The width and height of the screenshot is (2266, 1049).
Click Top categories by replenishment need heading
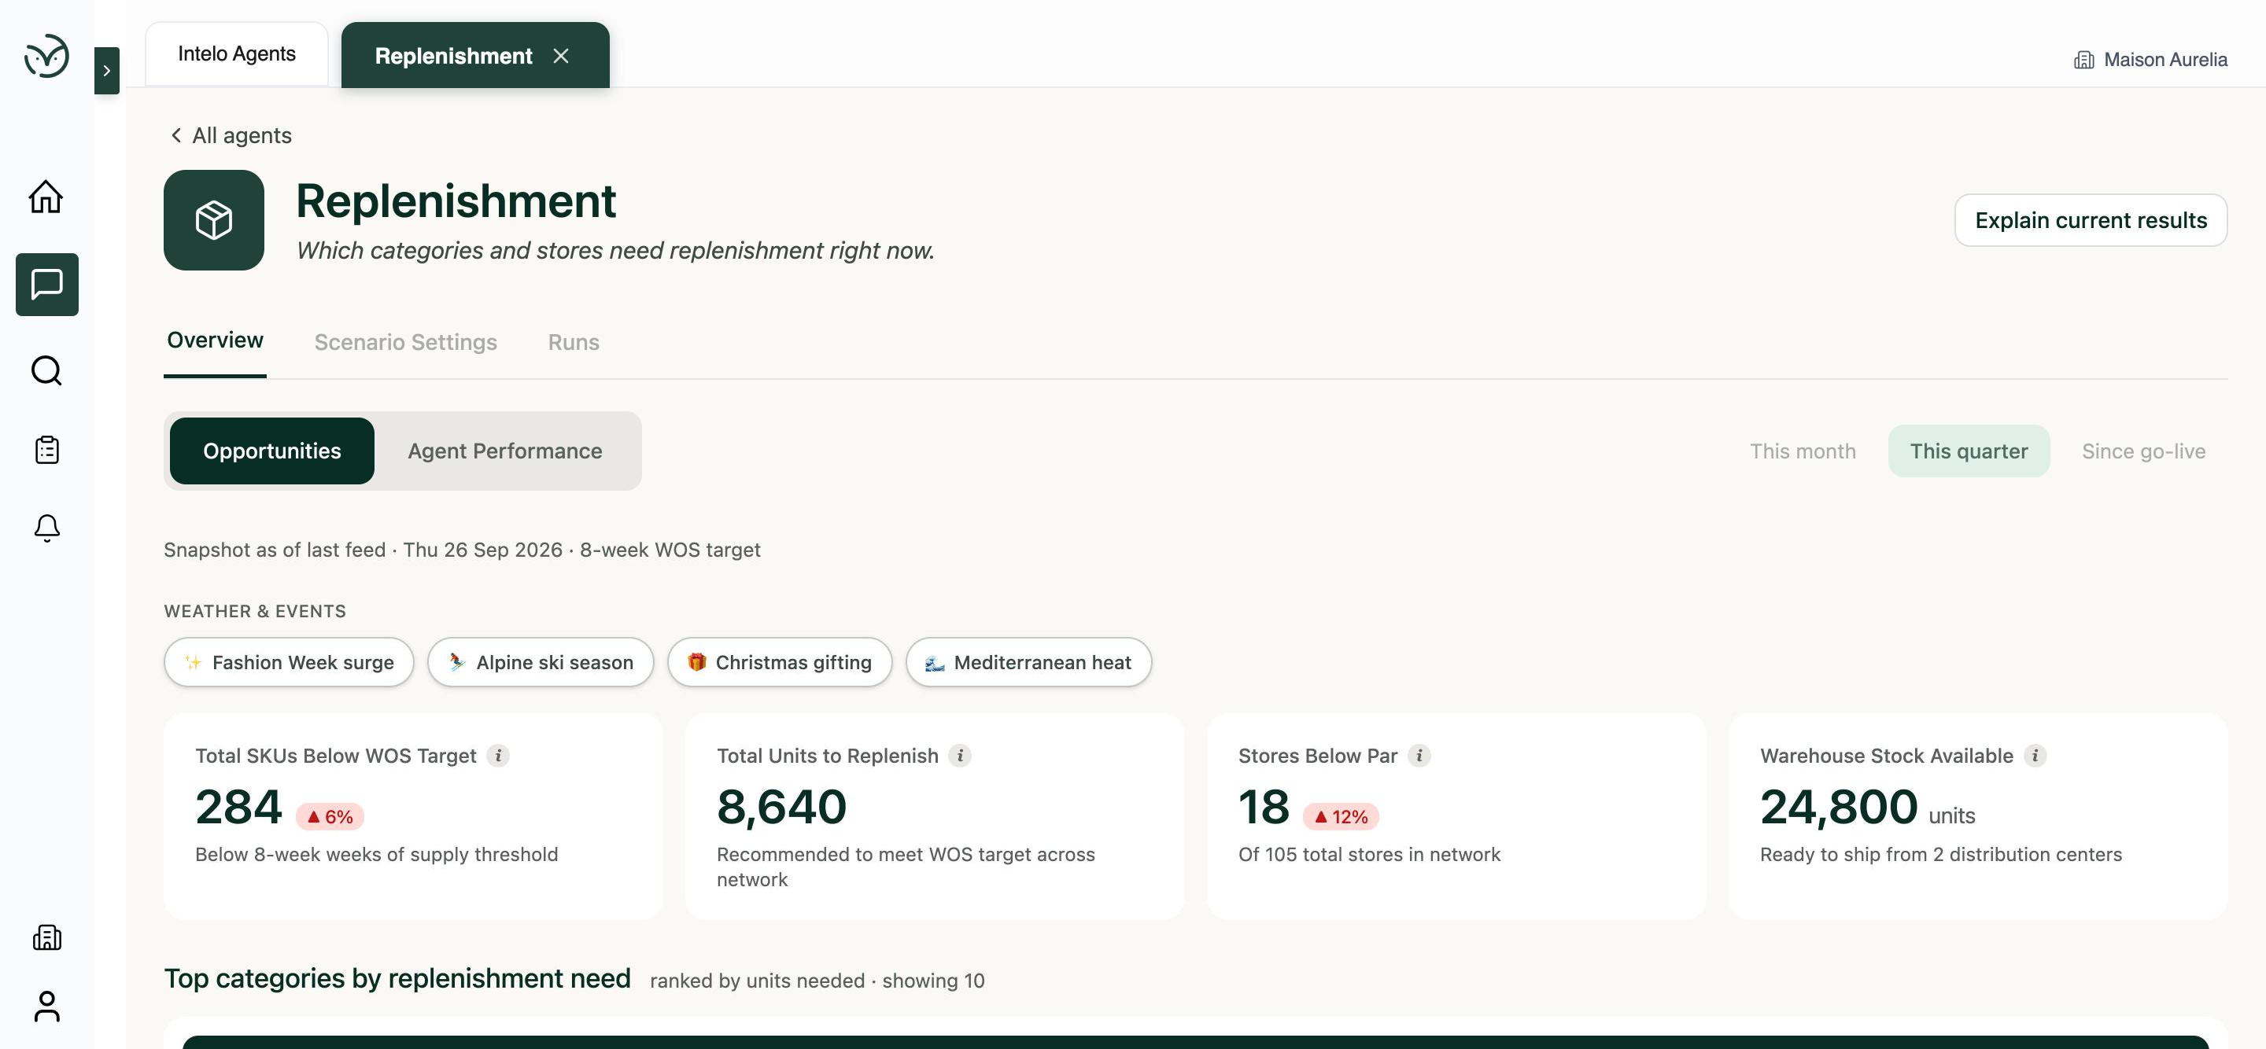pyautogui.click(x=397, y=979)
